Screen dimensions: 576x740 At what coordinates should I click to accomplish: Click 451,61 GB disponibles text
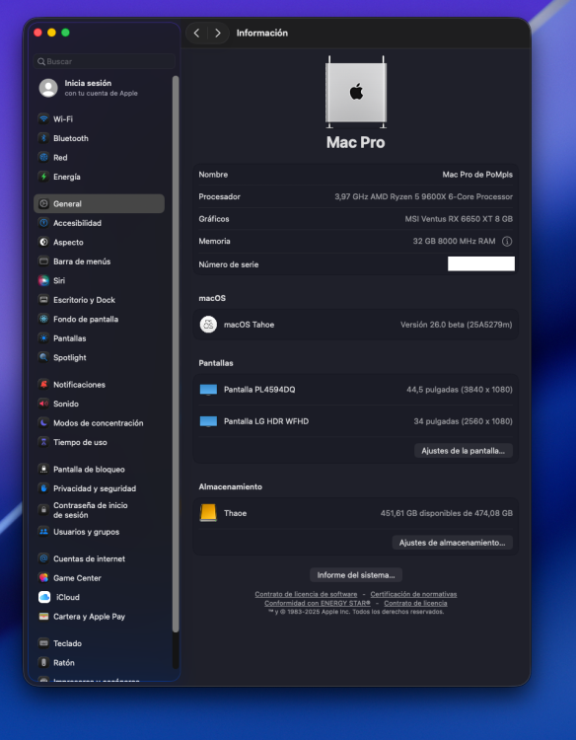coord(446,513)
